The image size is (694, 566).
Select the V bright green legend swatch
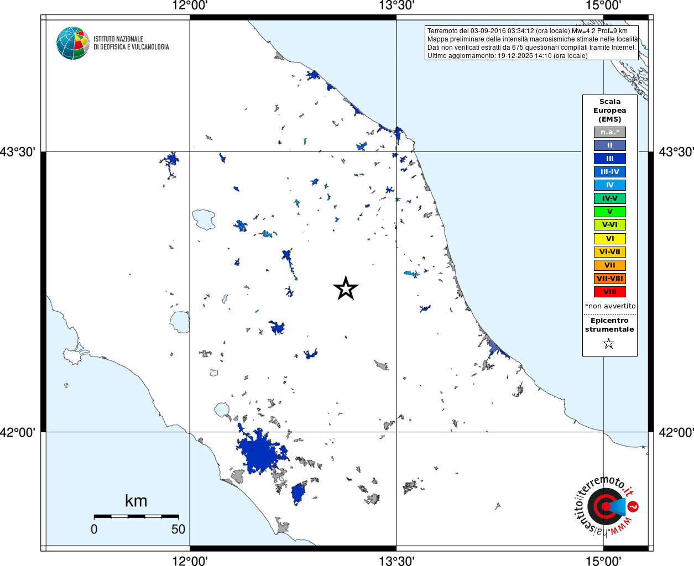pyautogui.click(x=610, y=212)
